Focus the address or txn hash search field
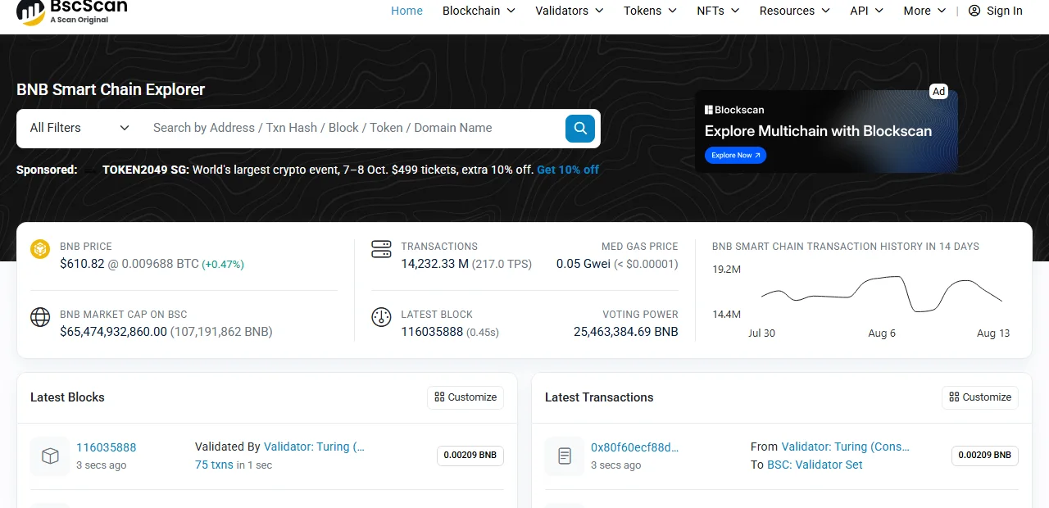The width and height of the screenshot is (1049, 508). pos(353,128)
